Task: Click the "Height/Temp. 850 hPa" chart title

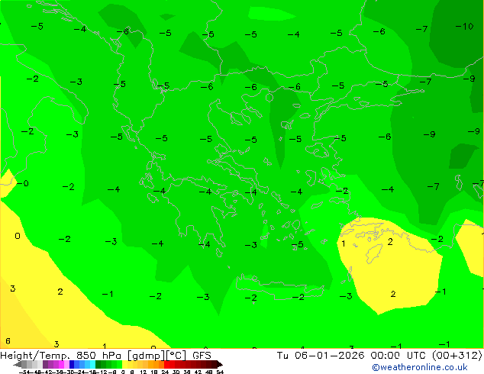Action: coord(61,356)
